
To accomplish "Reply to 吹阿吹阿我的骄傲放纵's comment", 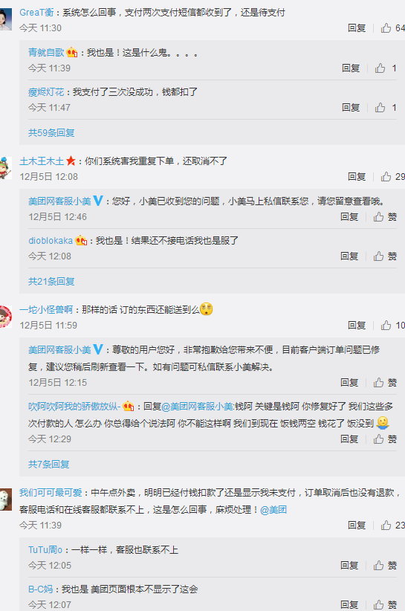I will click(349, 439).
